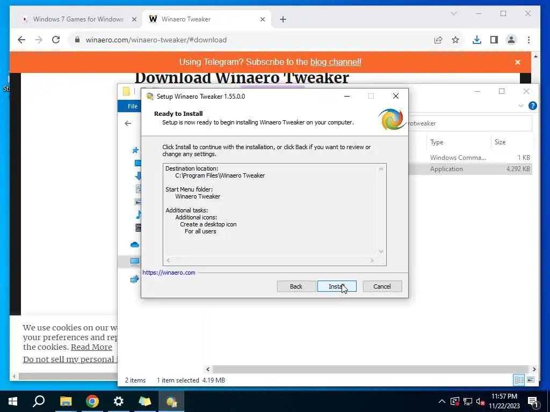Open Chrome from taskbar
Viewport: 550px width, 412px height.
92,401
